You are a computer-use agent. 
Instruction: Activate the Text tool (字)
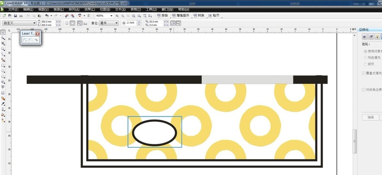(x=3, y=87)
